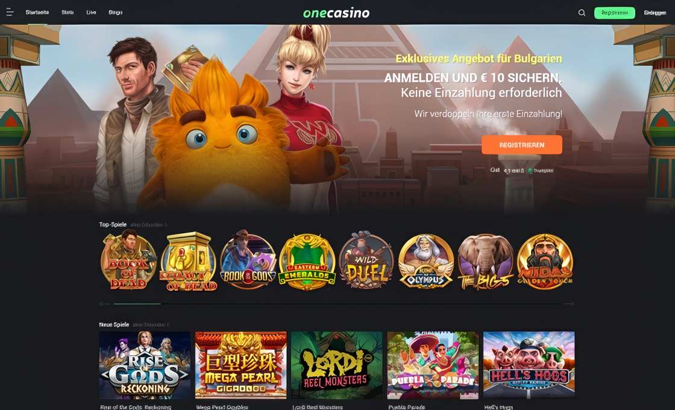The height and width of the screenshot is (410, 675).
Task: Click the green button in the header
Action: pos(614,13)
